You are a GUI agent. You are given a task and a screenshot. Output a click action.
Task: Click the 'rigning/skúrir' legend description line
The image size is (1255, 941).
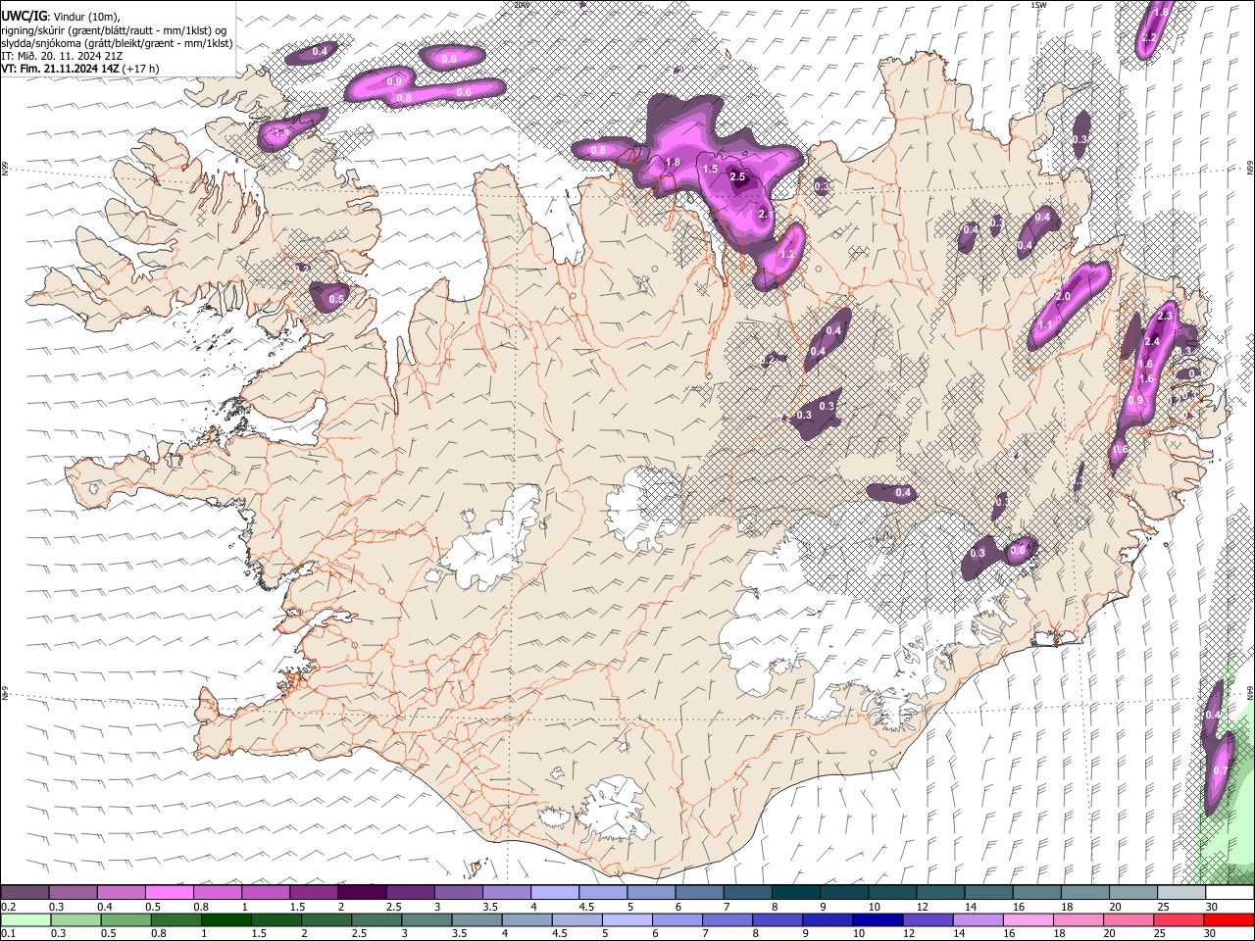[x=114, y=29]
